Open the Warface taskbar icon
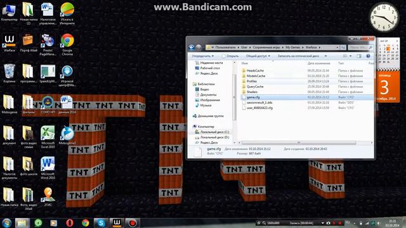 point(117,222)
